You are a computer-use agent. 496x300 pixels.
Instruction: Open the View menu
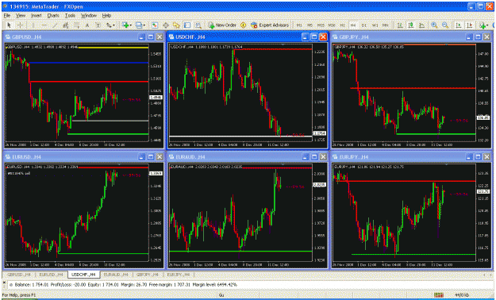point(21,15)
